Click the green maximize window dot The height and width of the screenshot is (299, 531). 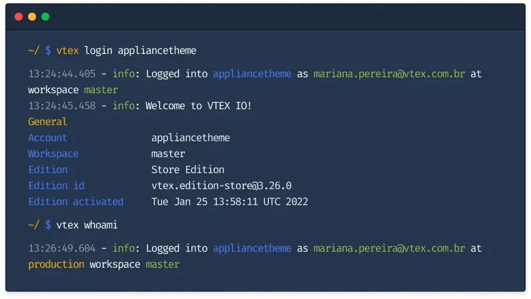pyautogui.click(x=45, y=17)
